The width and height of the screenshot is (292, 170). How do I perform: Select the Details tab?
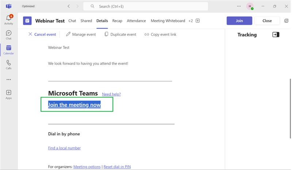[102, 21]
